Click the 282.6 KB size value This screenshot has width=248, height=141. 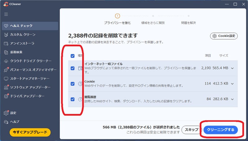(221, 99)
